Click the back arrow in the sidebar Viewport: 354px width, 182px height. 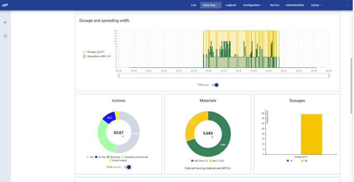pyautogui.click(x=5, y=23)
